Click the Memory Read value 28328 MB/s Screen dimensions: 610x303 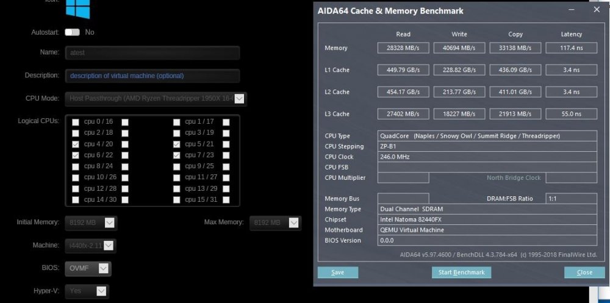pos(403,48)
